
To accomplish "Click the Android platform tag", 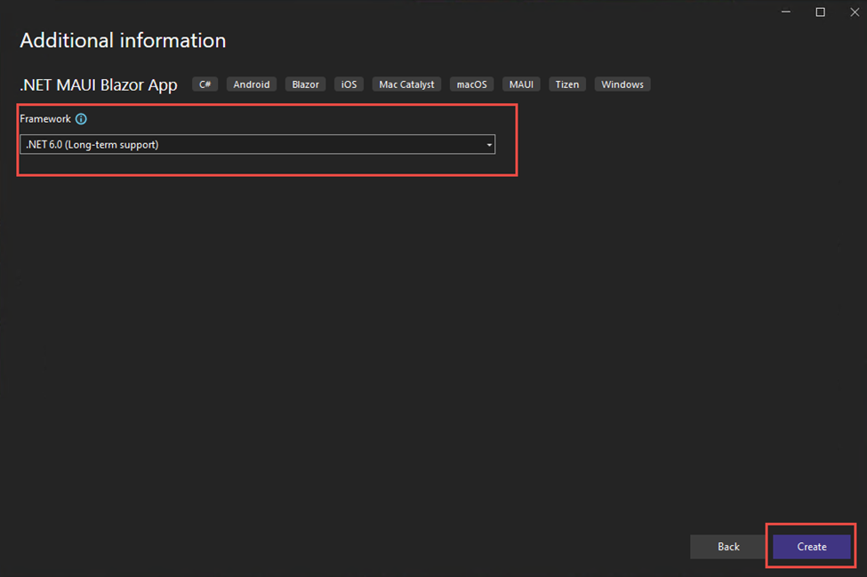I will (x=252, y=84).
